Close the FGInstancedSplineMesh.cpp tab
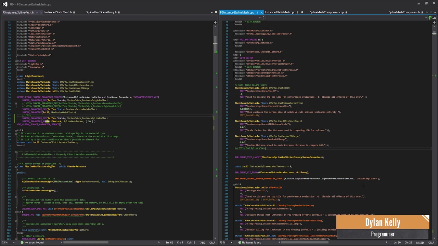 click(261, 12)
